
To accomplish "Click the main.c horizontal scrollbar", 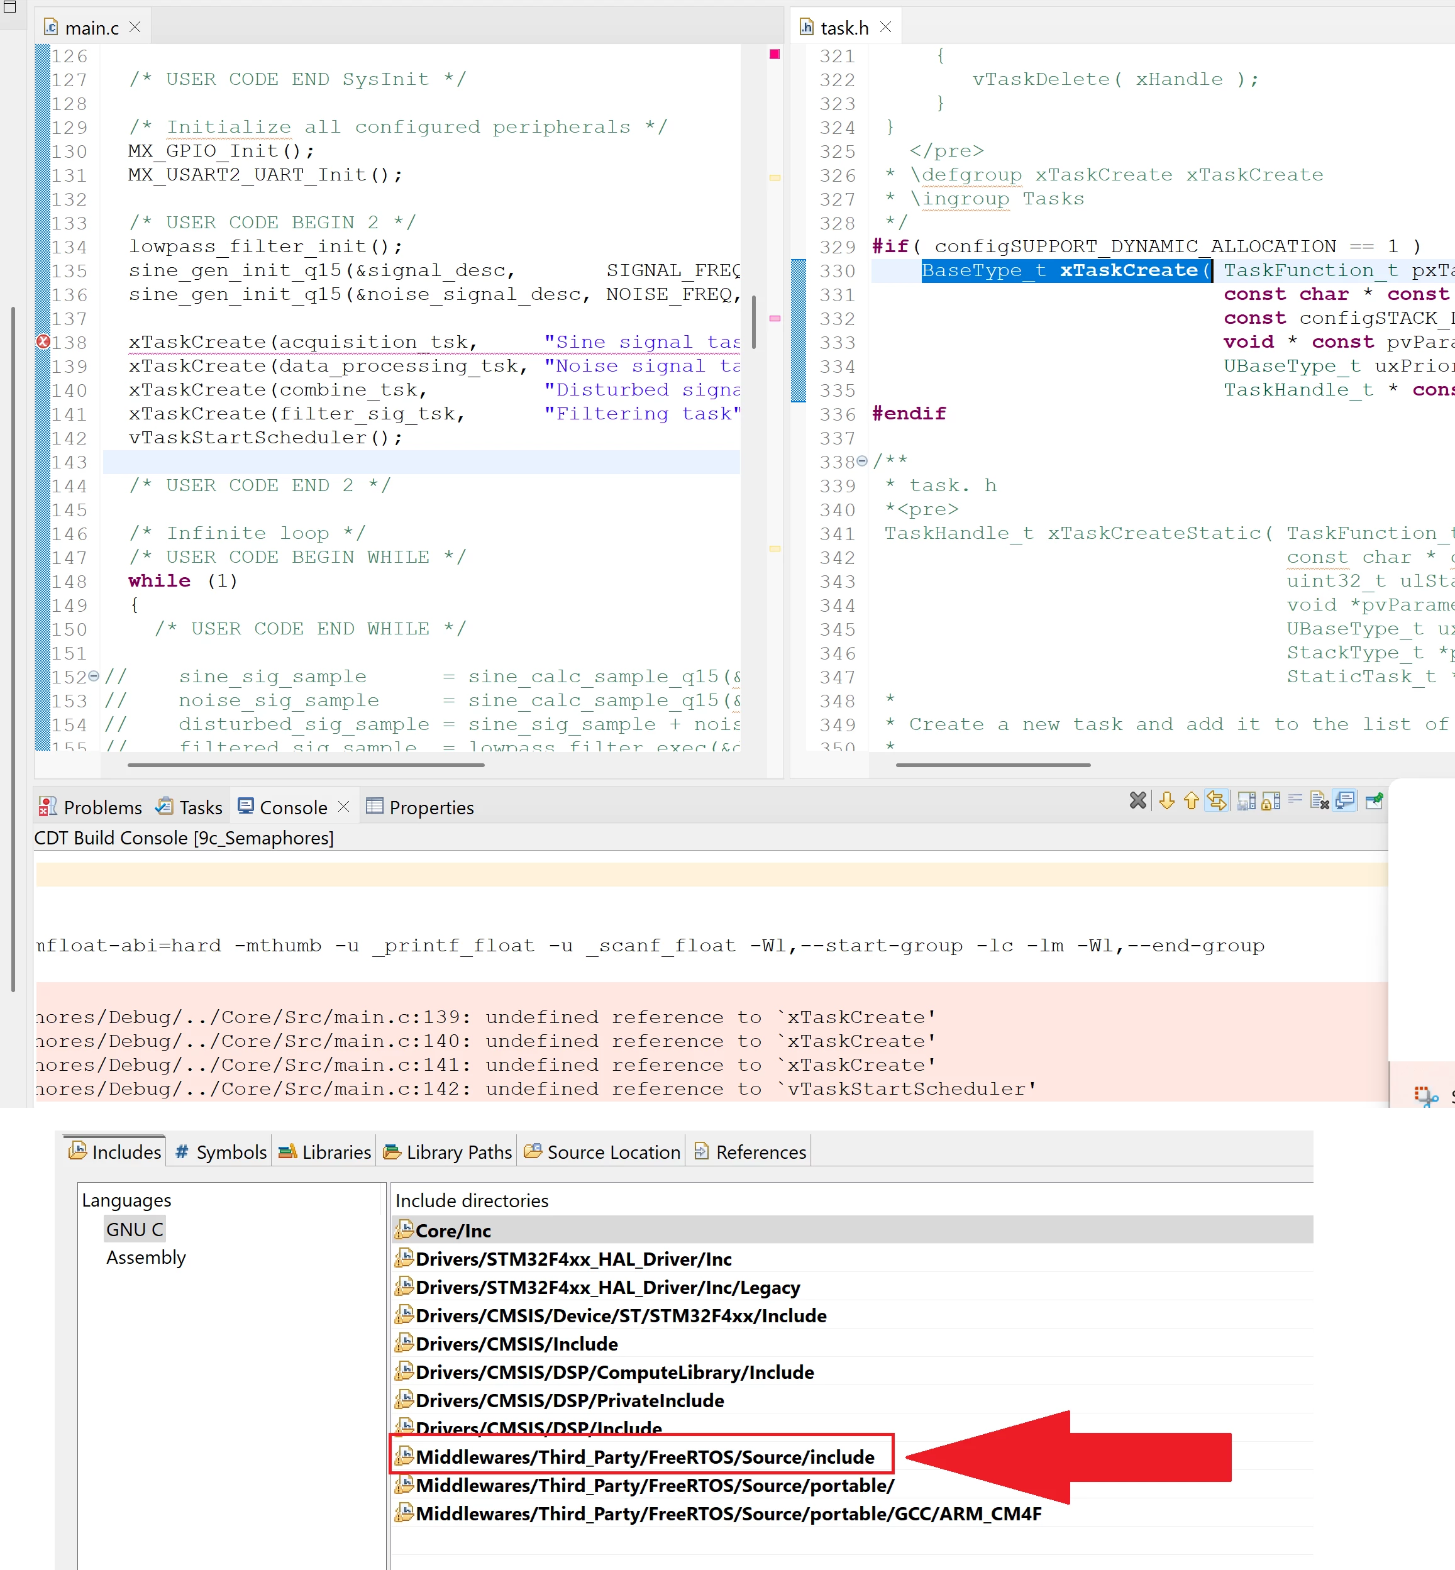I will [306, 765].
